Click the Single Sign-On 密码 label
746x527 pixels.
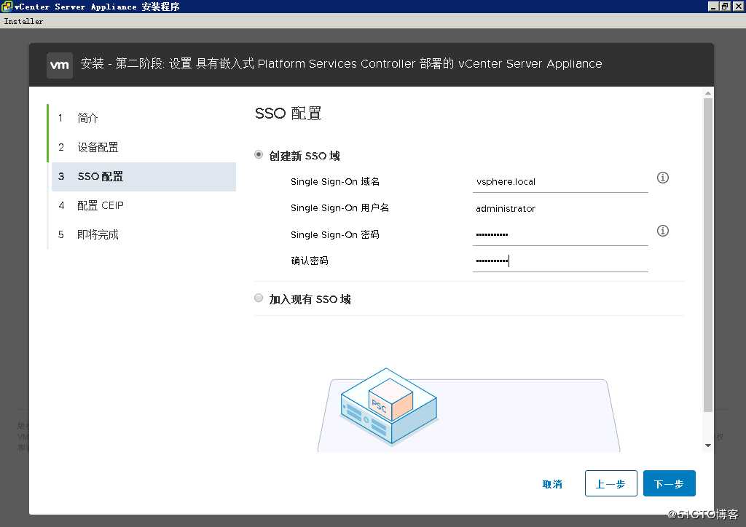335,235
